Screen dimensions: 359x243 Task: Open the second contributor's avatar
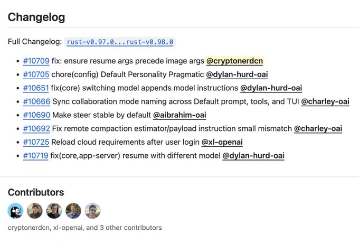35,211
